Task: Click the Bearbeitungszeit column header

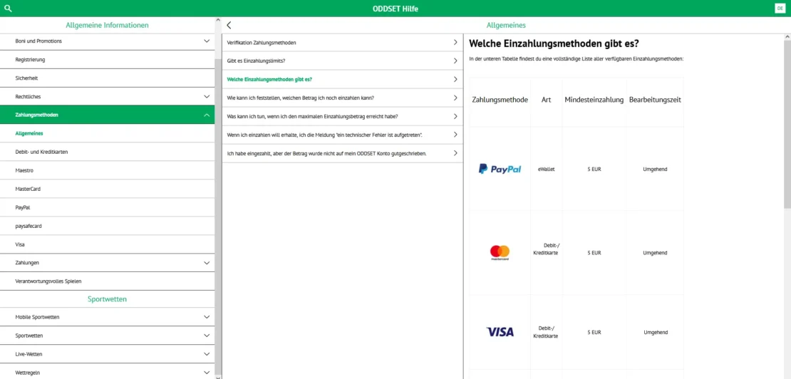Action: pos(656,100)
